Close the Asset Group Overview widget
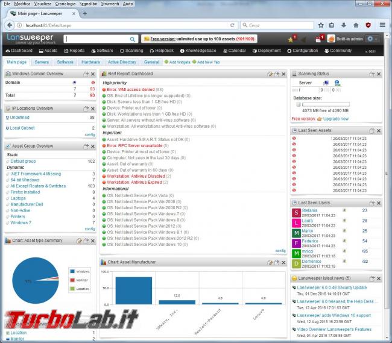The height and width of the screenshot is (343, 392). coord(93,146)
